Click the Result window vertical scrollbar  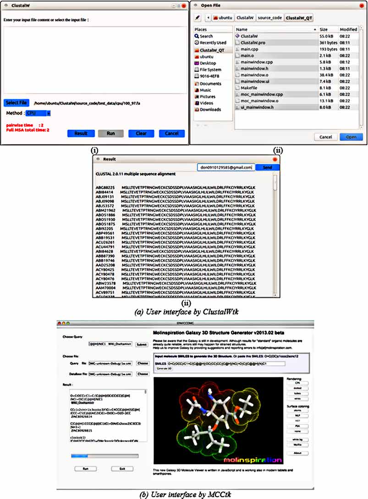pyautogui.click(x=275, y=235)
